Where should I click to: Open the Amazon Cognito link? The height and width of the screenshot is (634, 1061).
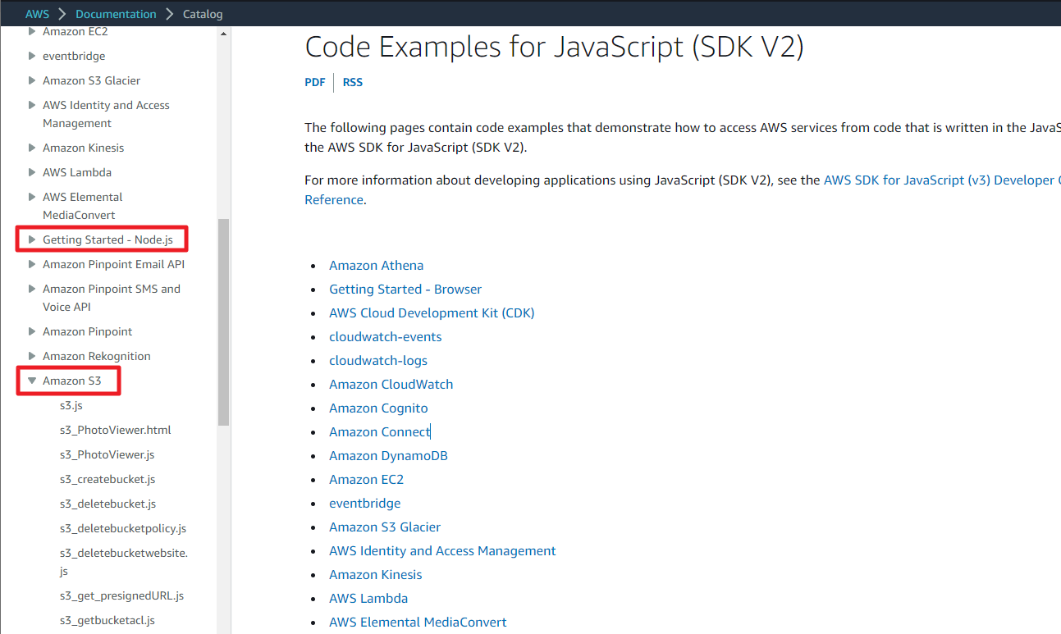pyautogui.click(x=378, y=408)
